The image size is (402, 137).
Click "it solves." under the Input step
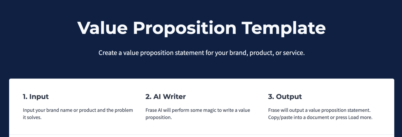click(32, 118)
